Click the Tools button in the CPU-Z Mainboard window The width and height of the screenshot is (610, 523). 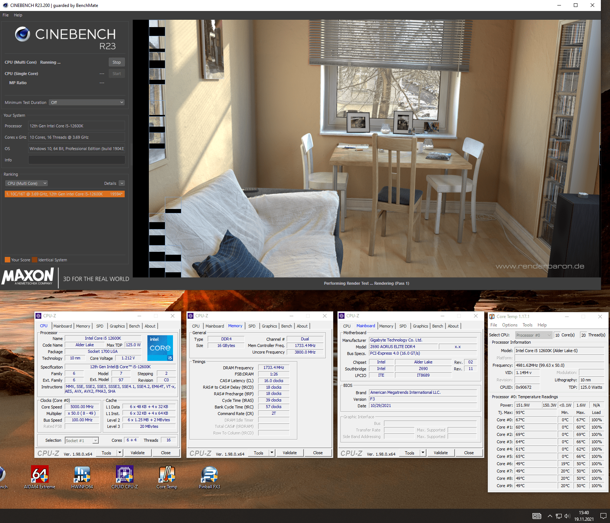tap(410, 453)
